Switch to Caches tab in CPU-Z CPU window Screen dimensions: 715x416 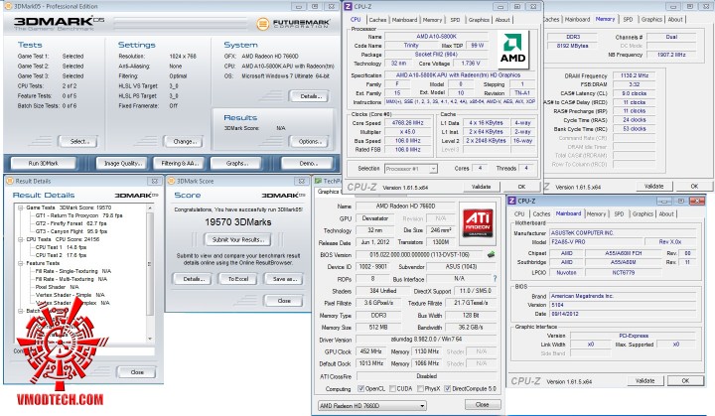click(377, 20)
